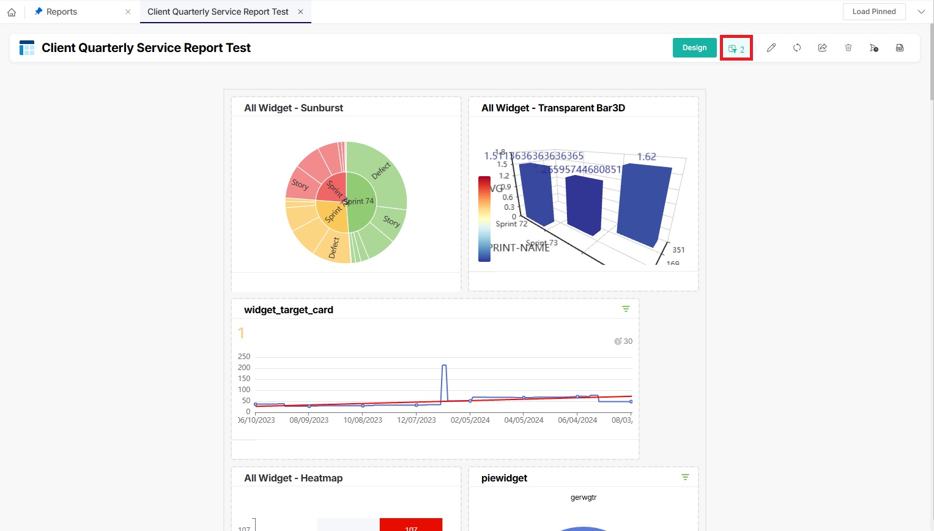Export report with the PDF icon
Screen dimensions: 934x531
[900, 48]
